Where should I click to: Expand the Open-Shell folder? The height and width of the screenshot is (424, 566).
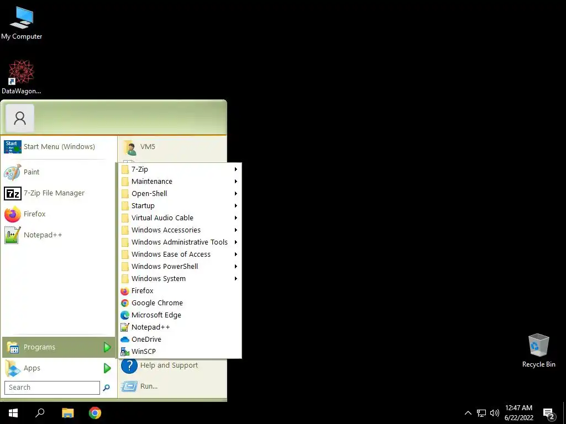point(180,194)
